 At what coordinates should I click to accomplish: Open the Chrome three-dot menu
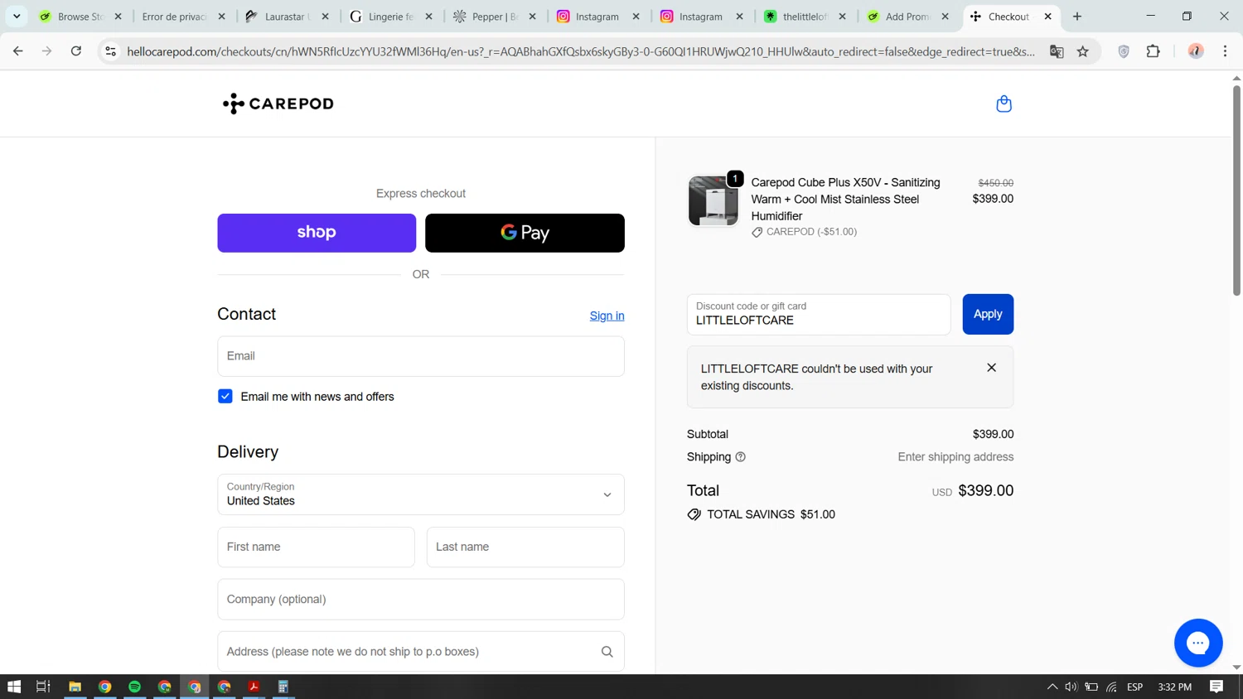pos(1225,51)
